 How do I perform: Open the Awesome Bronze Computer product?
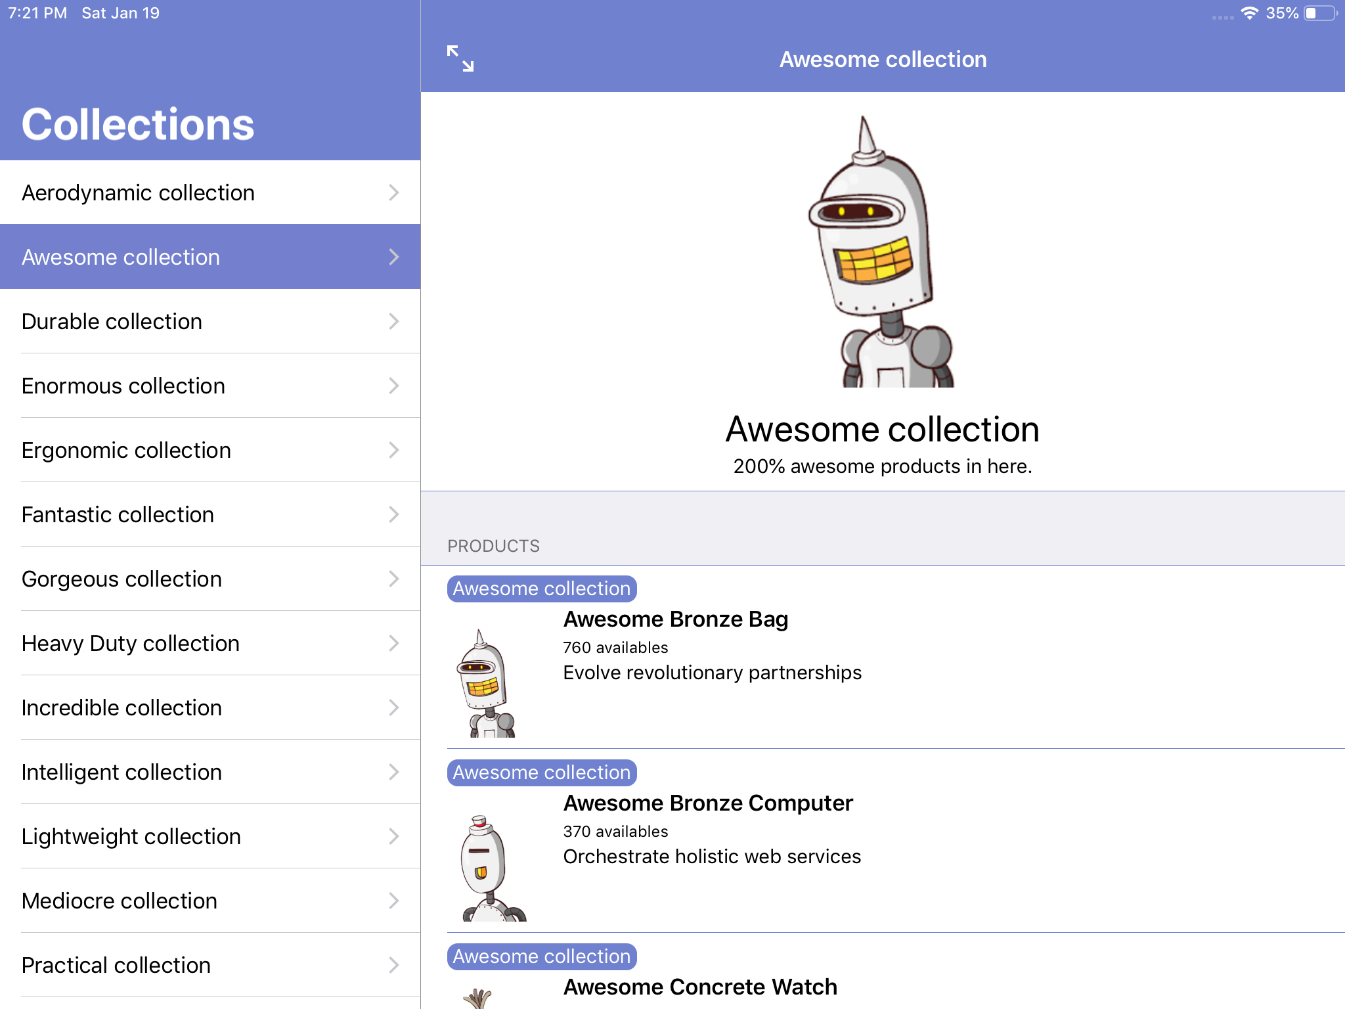click(708, 803)
